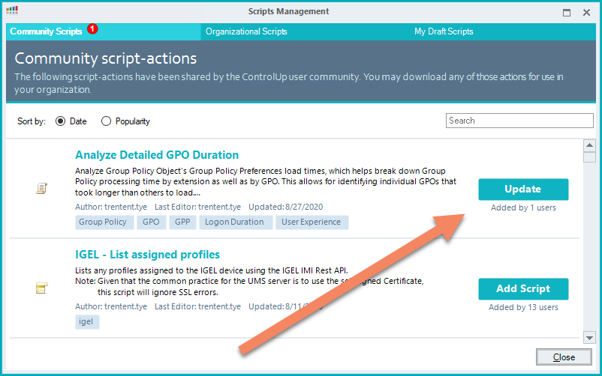
Task: Open the IGEL - List assigned profiles title
Action: [147, 255]
